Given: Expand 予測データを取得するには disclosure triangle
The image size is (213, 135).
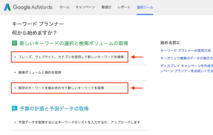Looking at the screenshot, I should [x=15, y=122].
